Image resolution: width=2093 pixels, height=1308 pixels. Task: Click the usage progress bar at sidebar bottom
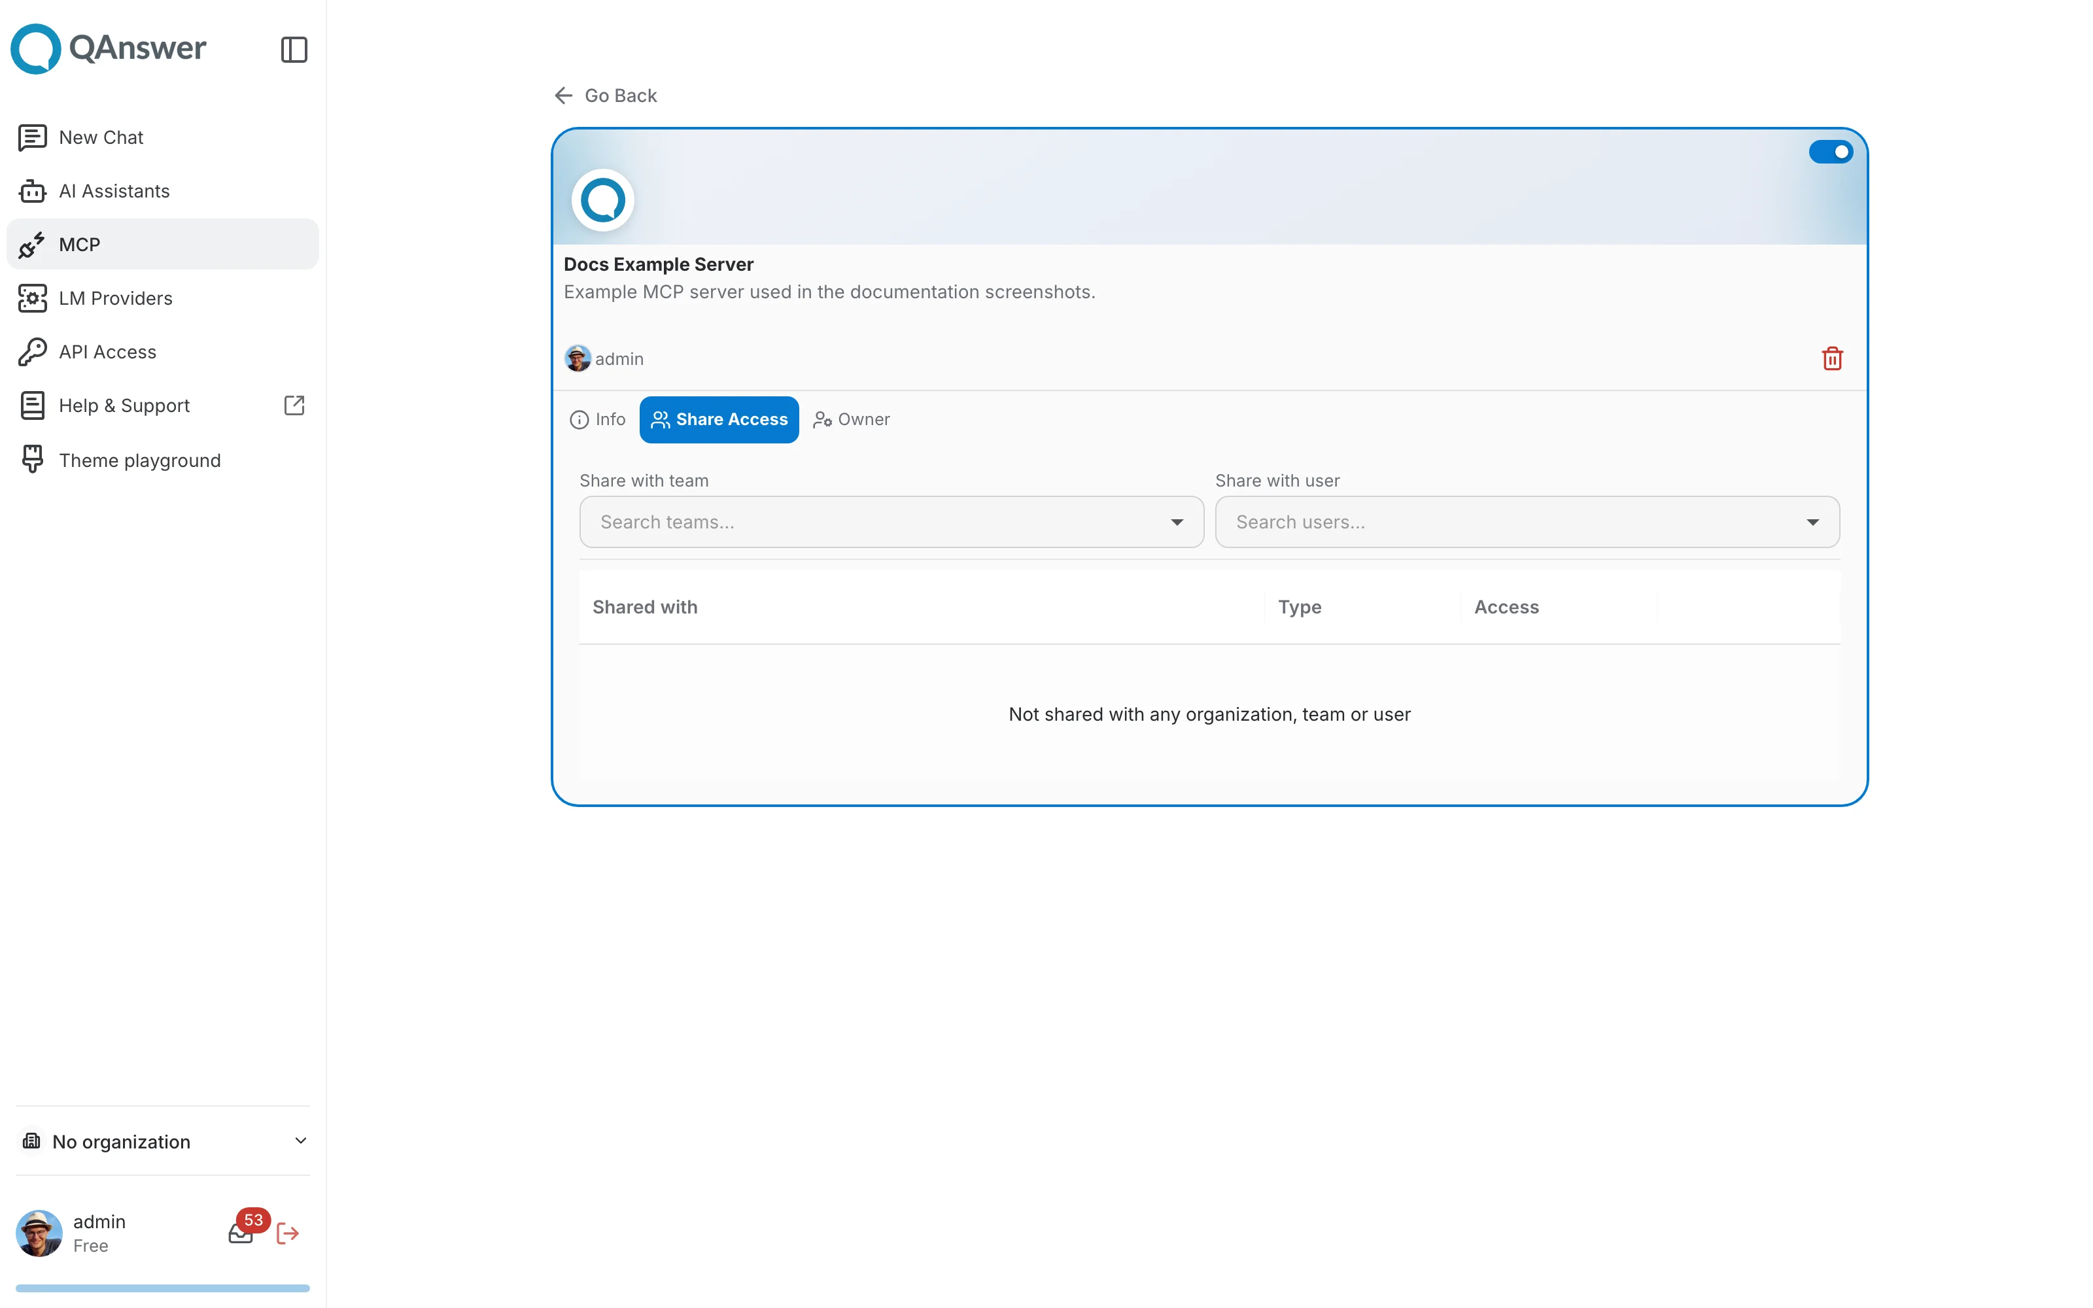click(x=163, y=1288)
